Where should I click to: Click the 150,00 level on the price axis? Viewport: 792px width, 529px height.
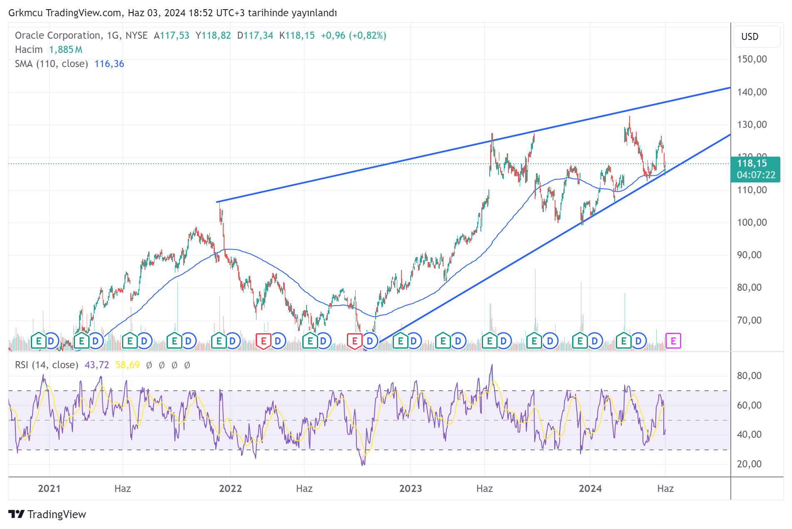(x=752, y=59)
